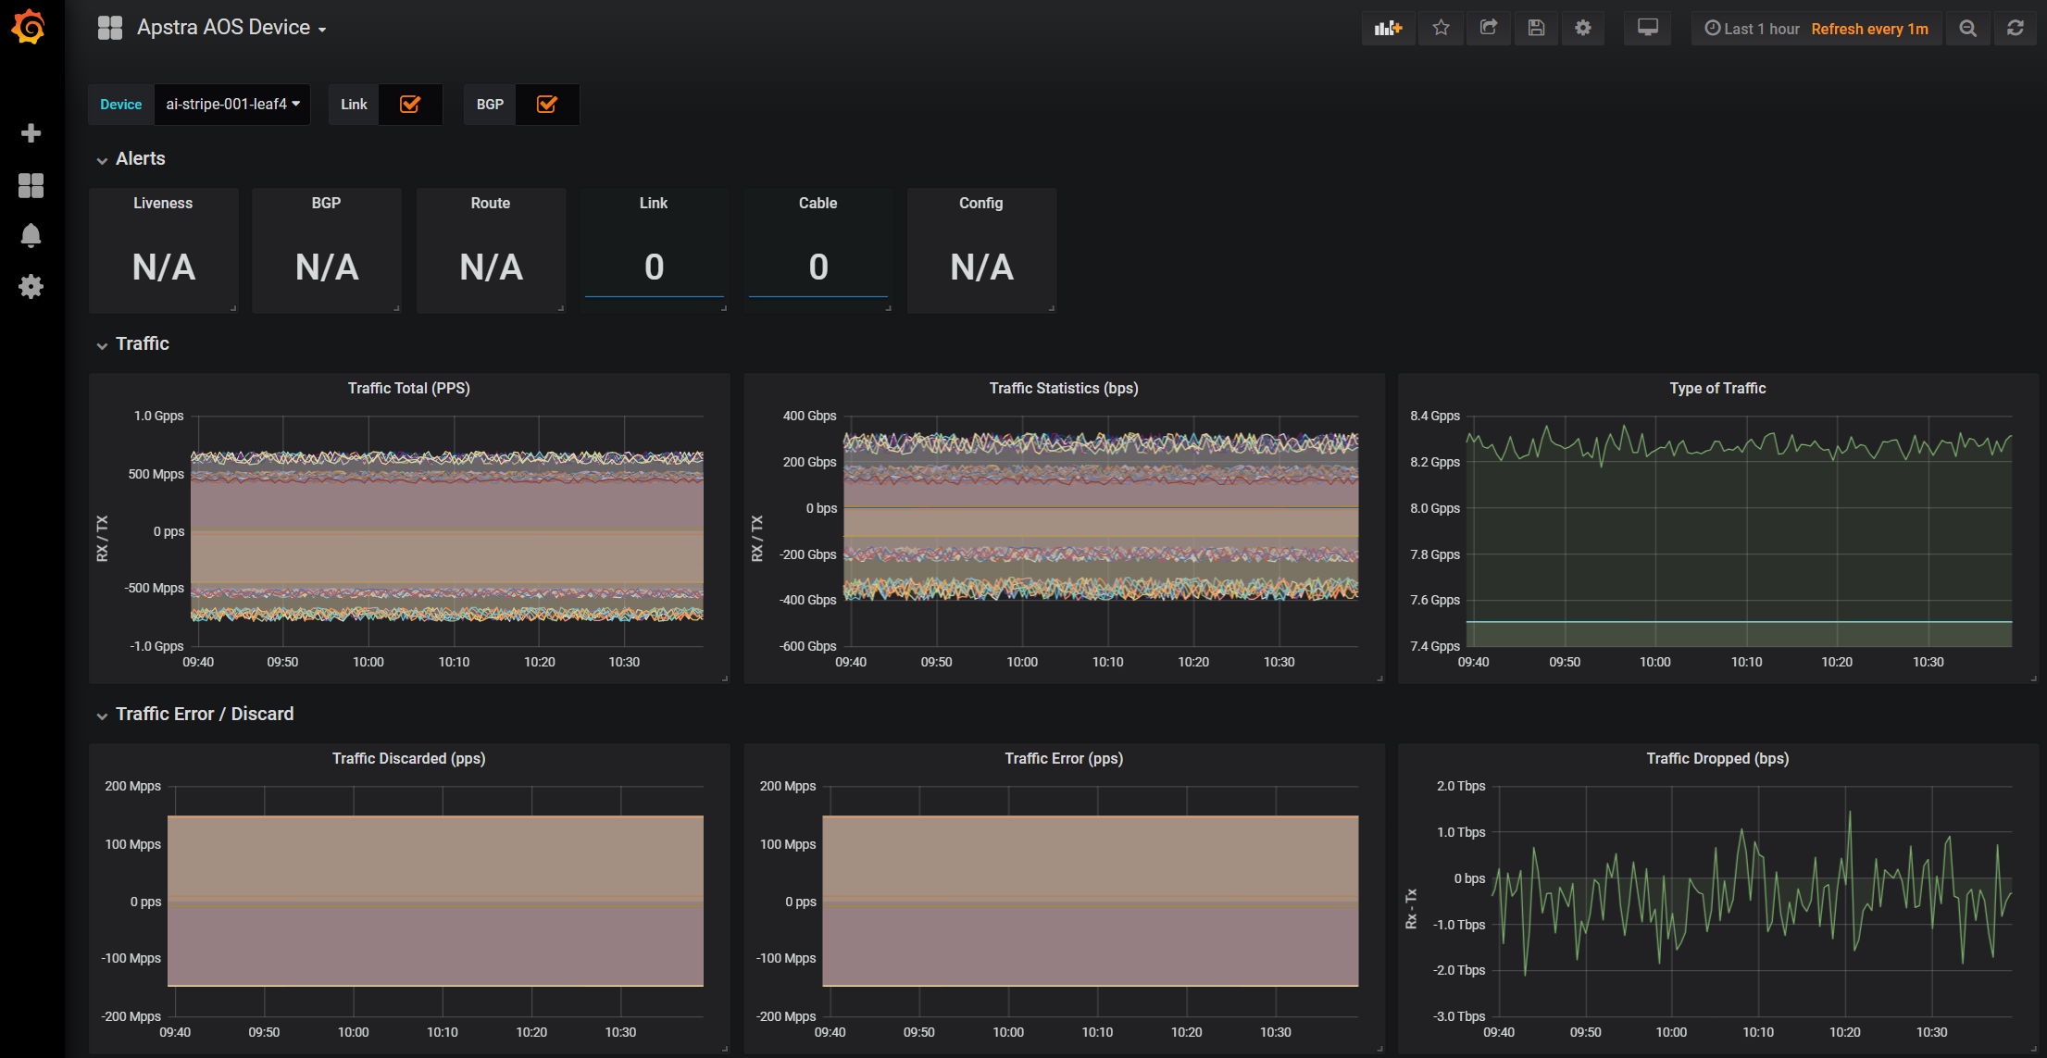Open the Dashboards grid icon in sidebar
The width and height of the screenshot is (2047, 1058).
tap(31, 185)
